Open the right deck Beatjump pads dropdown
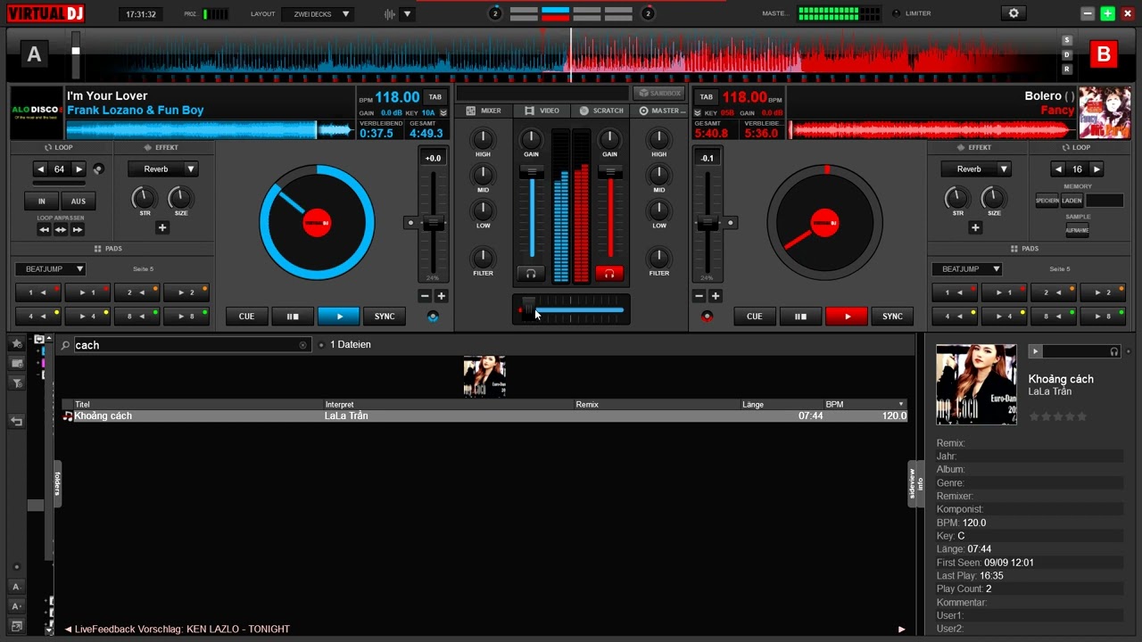The width and height of the screenshot is (1142, 642). click(x=967, y=269)
